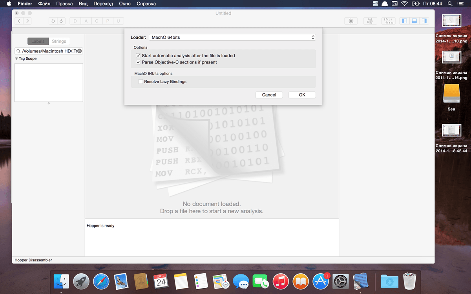Open the Apple menu logo
Screen dimensions: 471x294
click(x=9, y=4)
